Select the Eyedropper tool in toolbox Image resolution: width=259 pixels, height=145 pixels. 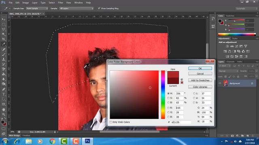pyautogui.click(x=4, y=44)
